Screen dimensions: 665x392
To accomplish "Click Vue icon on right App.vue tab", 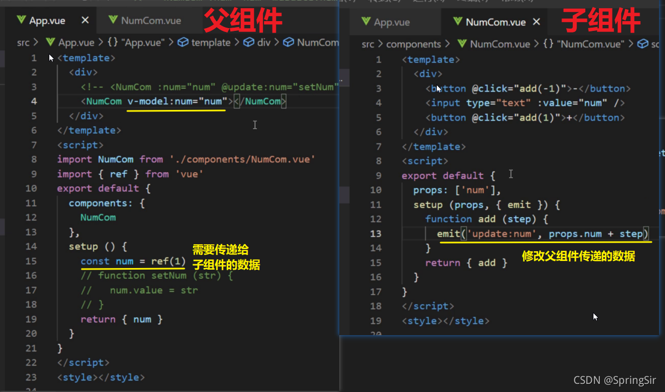I will coord(366,22).
